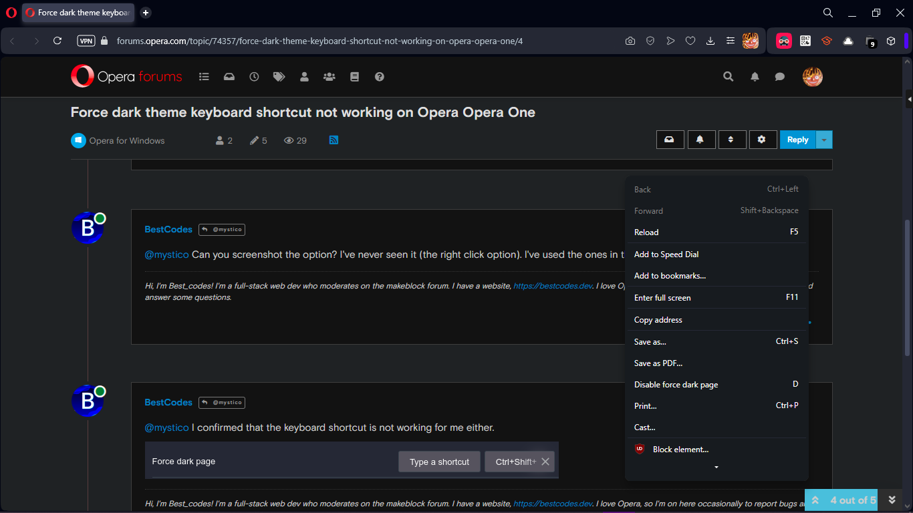Open the Topic Tools gear dropdown
This screenshot has height=513, width=913.
click(762, 140)
